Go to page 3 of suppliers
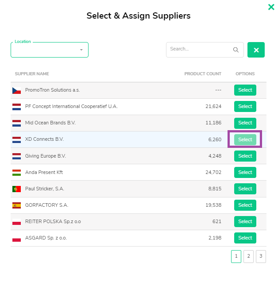The height and width of the screenshot is (282, 278). 261,256
